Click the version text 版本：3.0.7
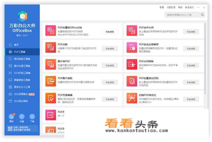This screenshot has width=212, height=142. click(22, 35)
